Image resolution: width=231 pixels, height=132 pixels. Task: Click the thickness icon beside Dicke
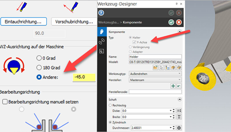(179, 111)
